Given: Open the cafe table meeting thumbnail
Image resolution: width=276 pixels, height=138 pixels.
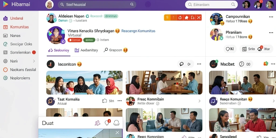Looking at the screenshot, I should tap(164, 82).
